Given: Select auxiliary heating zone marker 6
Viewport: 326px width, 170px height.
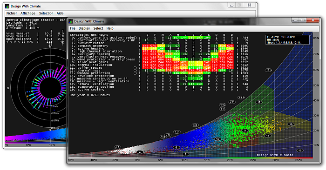Looking at the screenshot, I should (x=177, y=147).
